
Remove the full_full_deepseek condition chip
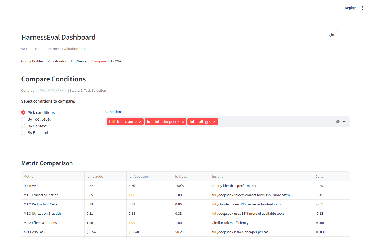coord(183,121)
